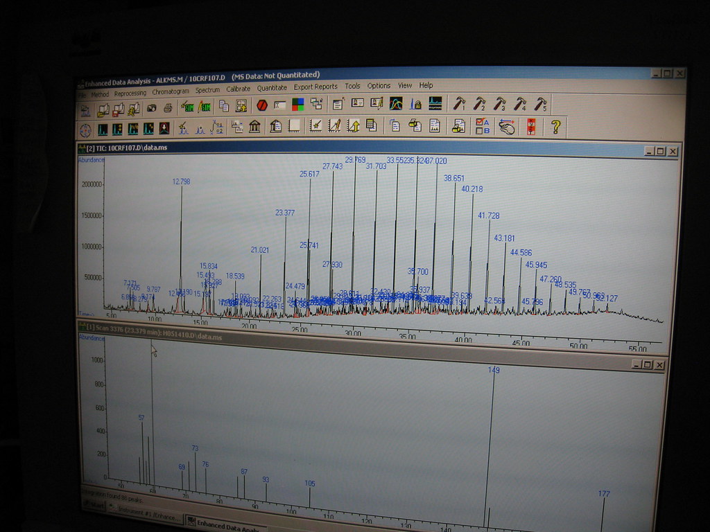Click the A/B checkbox option icon
Viewport: 710px width, 532px height.
click(482, 127)
